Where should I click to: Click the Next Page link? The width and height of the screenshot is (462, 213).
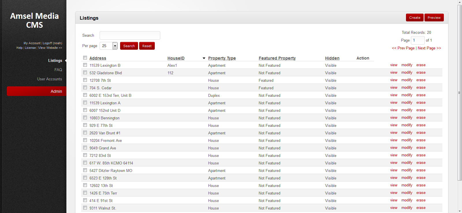coord(429,48)
